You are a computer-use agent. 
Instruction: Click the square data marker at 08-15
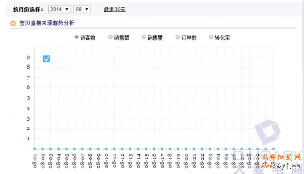(146, 149)
